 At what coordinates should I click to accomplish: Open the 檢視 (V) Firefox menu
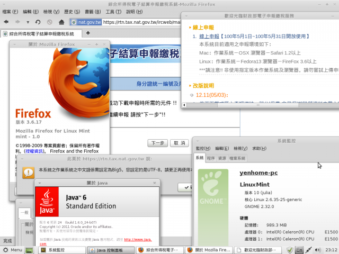51,12
